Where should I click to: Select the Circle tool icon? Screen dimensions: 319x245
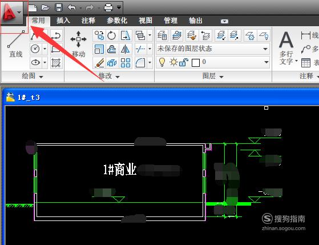click(35, 49)
